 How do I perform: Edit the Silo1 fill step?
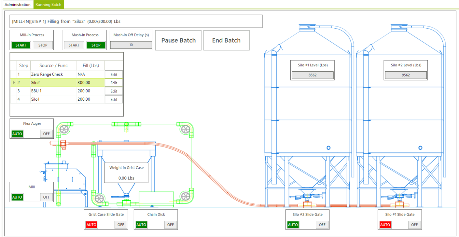(x=114, y=99)
